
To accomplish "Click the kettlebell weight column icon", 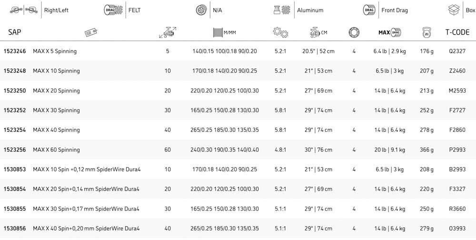I will pos(426,32).
